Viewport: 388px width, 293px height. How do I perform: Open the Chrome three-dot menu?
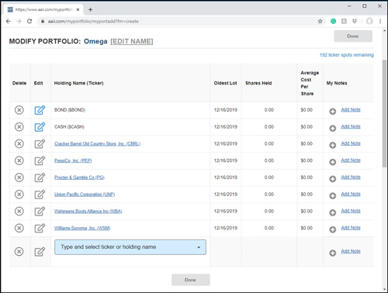(x=380, y=21)
